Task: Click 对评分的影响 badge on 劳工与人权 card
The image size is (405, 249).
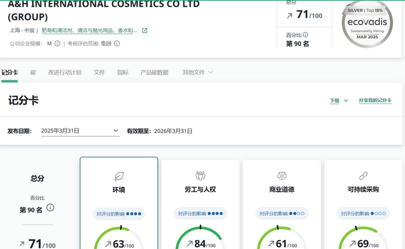Action: pyautogui.click(x=200, y=214)
